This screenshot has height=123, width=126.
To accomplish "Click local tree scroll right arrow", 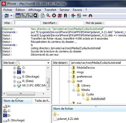I will (44, 94).
